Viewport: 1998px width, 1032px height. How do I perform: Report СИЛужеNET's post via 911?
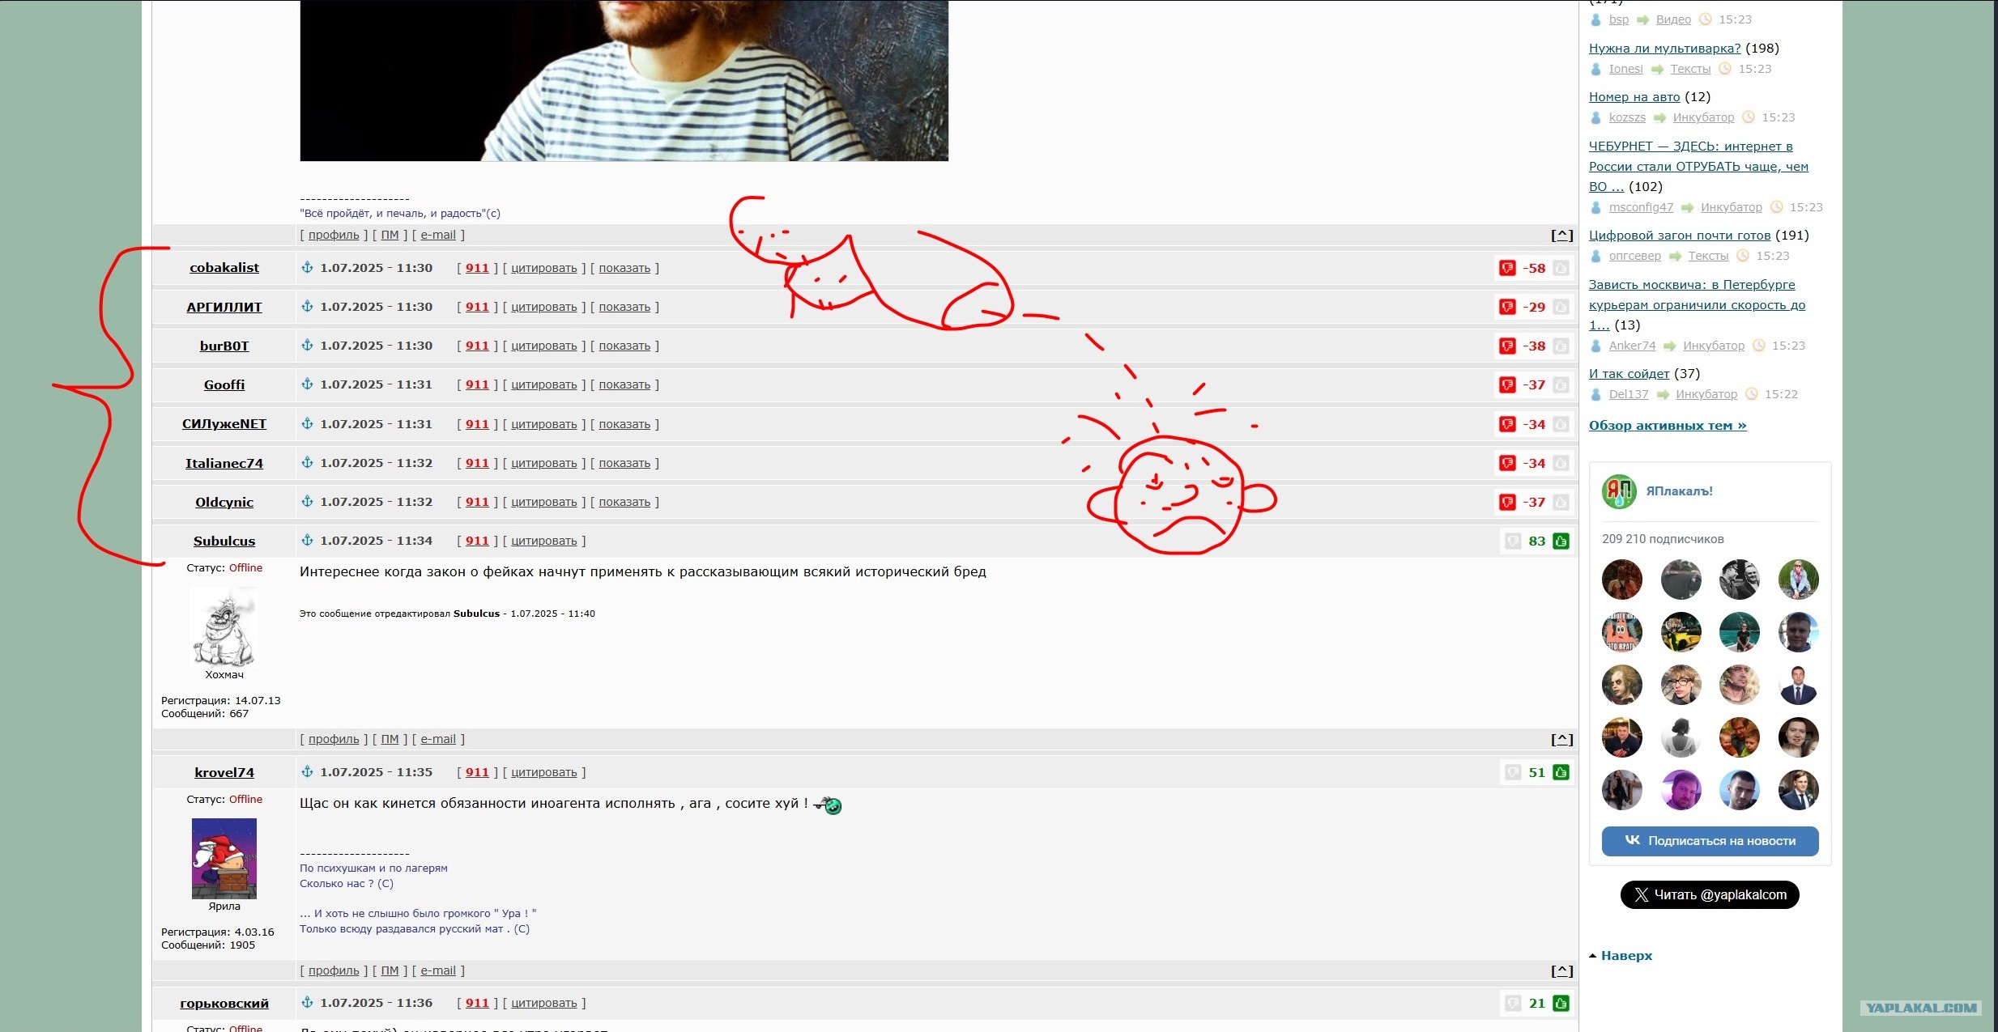click(477, 424)
